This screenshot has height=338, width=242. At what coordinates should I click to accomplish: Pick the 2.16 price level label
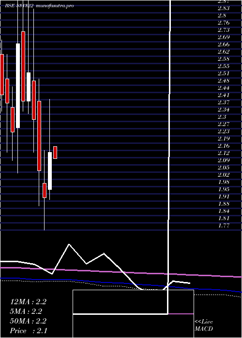(223, 146)
